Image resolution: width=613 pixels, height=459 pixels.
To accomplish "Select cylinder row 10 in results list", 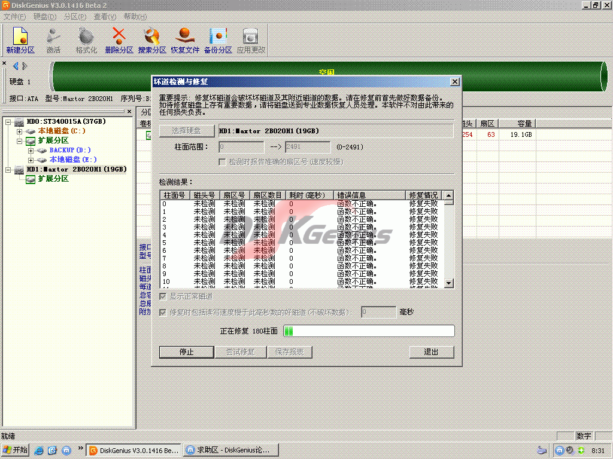I will pos(302,282).
